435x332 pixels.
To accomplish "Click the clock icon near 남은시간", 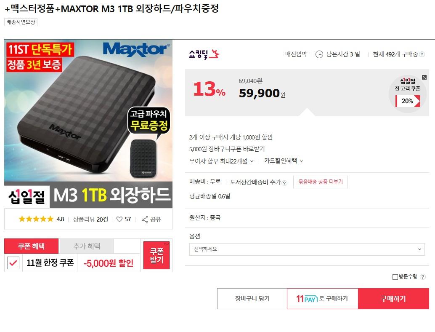I will [319, 54].
